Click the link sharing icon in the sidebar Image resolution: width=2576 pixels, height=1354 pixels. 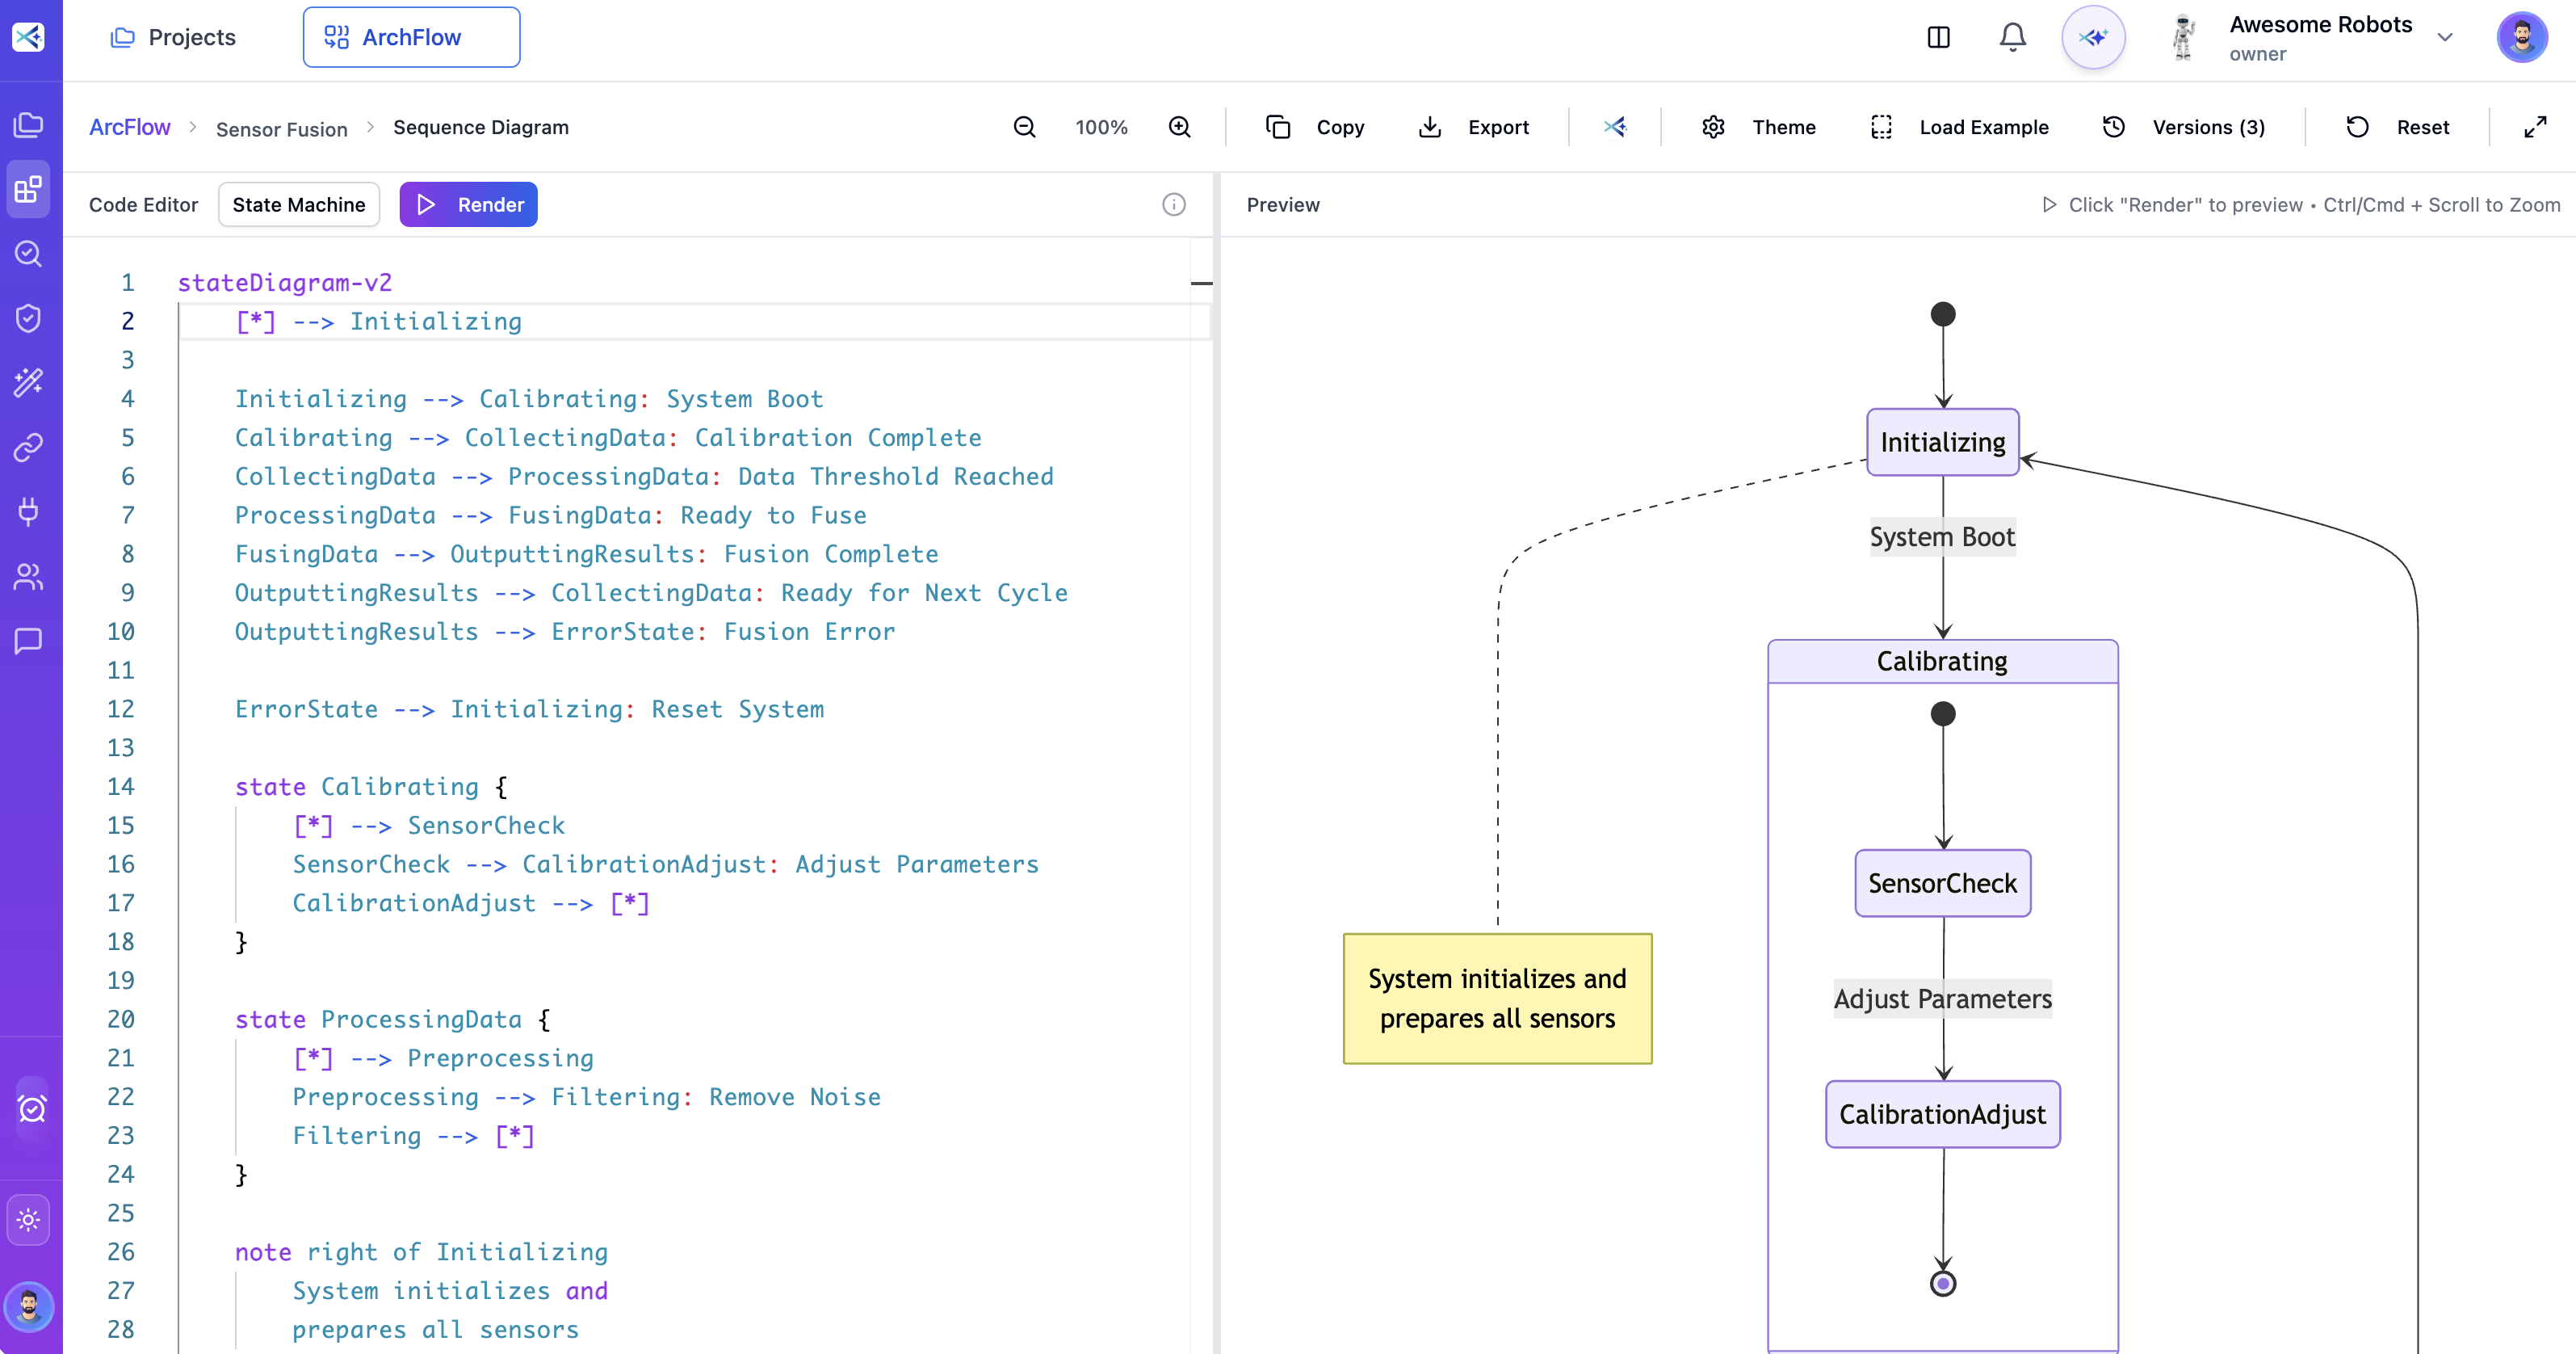pyautogui.click(x=28, y=448)
